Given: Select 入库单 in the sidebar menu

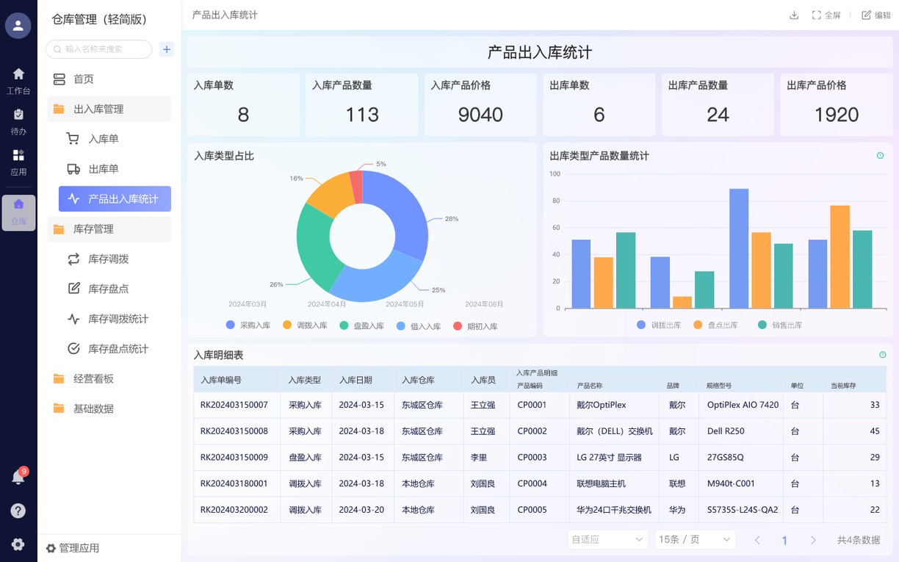Looking at the screenshot, I should pos(103,139).
